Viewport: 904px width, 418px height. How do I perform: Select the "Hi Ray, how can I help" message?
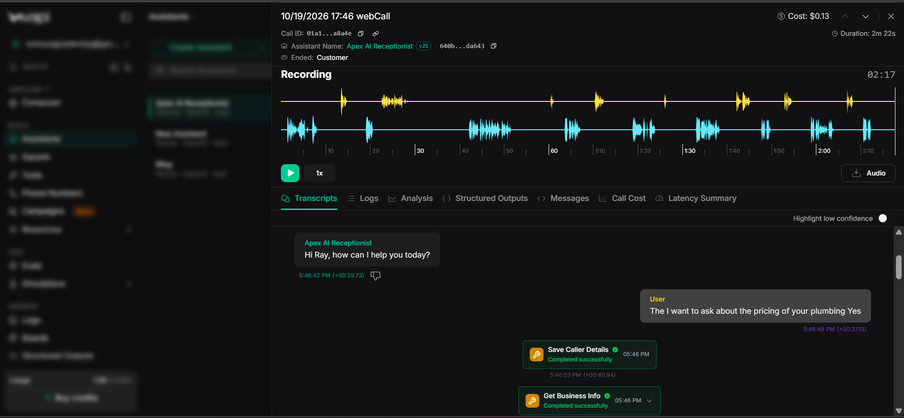367,249
